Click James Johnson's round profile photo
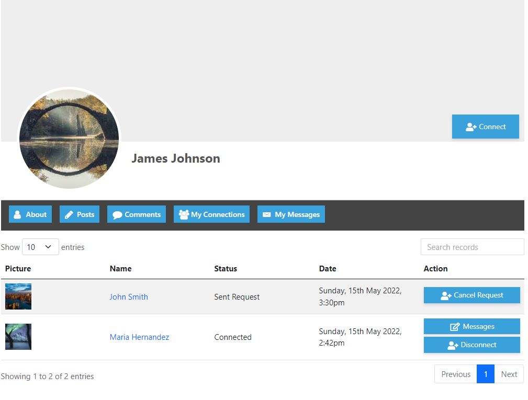The image size is (528, 400). click(x=69, y=138)
